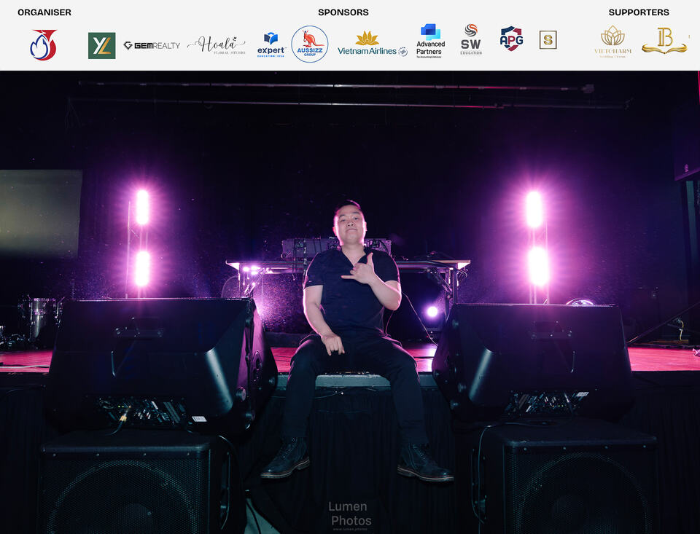Click the gold B supporter logo
This screenshot has height=534, width=700.
[664, 41]
